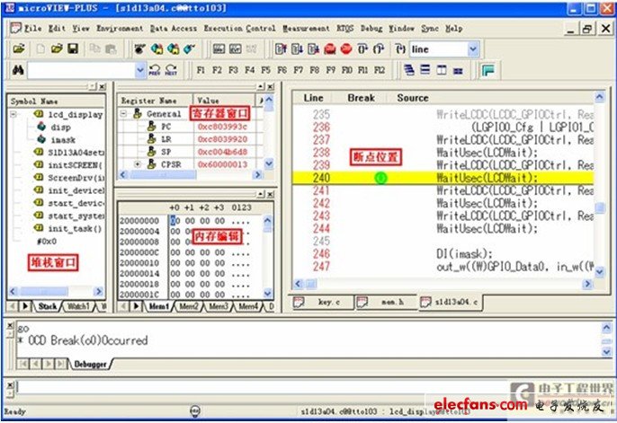Save with the floppy disk icon
The width and height of the screenshot is (617, 423).
[73, 48]
